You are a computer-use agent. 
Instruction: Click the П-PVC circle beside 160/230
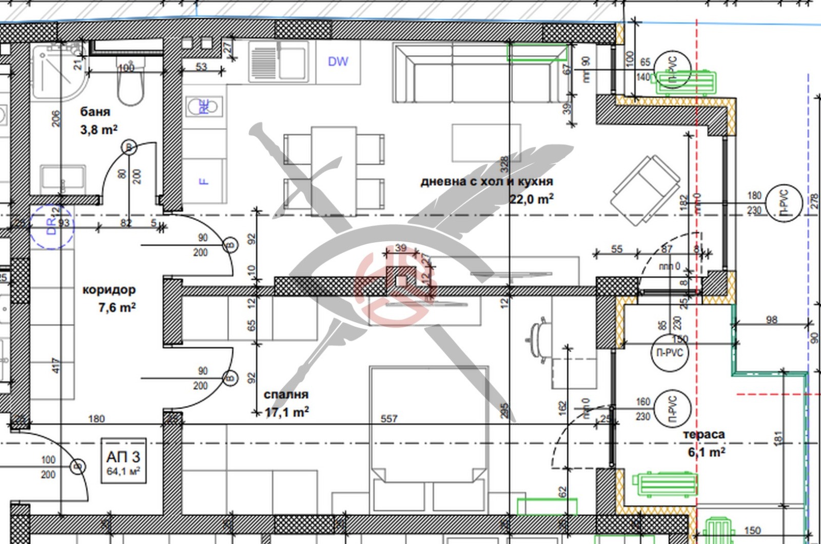point(673,409)
